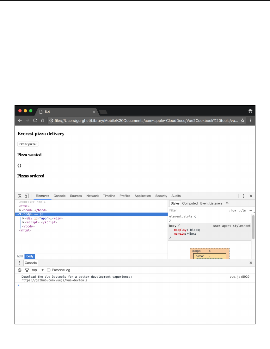The height and width of the screenshot is (349, 270).
Task: Click the site info icon in address bar
Action: (51, 120)
